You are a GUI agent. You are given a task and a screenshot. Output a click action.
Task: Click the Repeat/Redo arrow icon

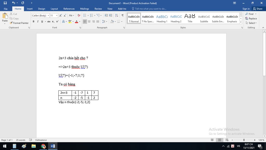[x=23, y=3]
